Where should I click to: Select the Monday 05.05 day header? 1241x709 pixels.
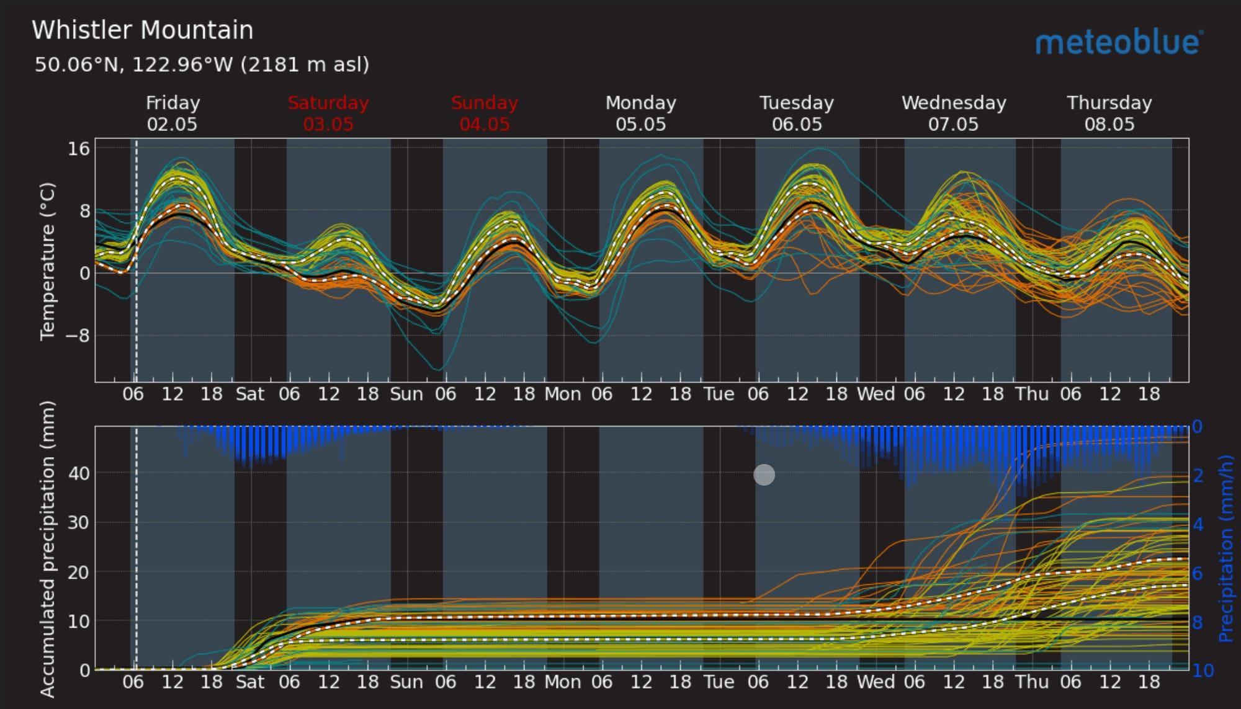640,114
